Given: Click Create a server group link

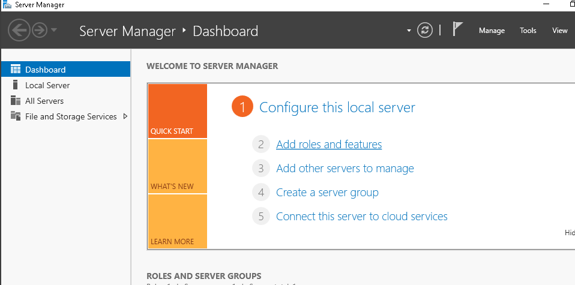Looking at the screenshot, I should (x=327, y=193).
